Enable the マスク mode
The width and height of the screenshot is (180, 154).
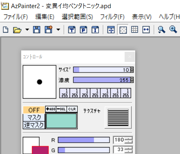point(34,117)
